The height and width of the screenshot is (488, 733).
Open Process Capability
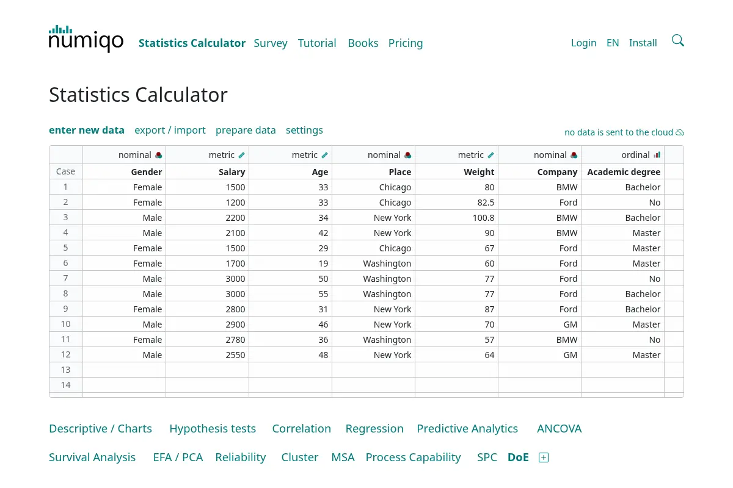413,457
